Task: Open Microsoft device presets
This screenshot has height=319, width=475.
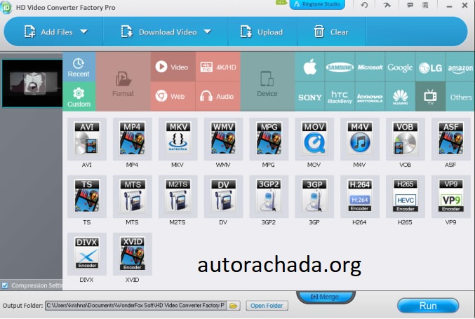Action: [370, 67]
